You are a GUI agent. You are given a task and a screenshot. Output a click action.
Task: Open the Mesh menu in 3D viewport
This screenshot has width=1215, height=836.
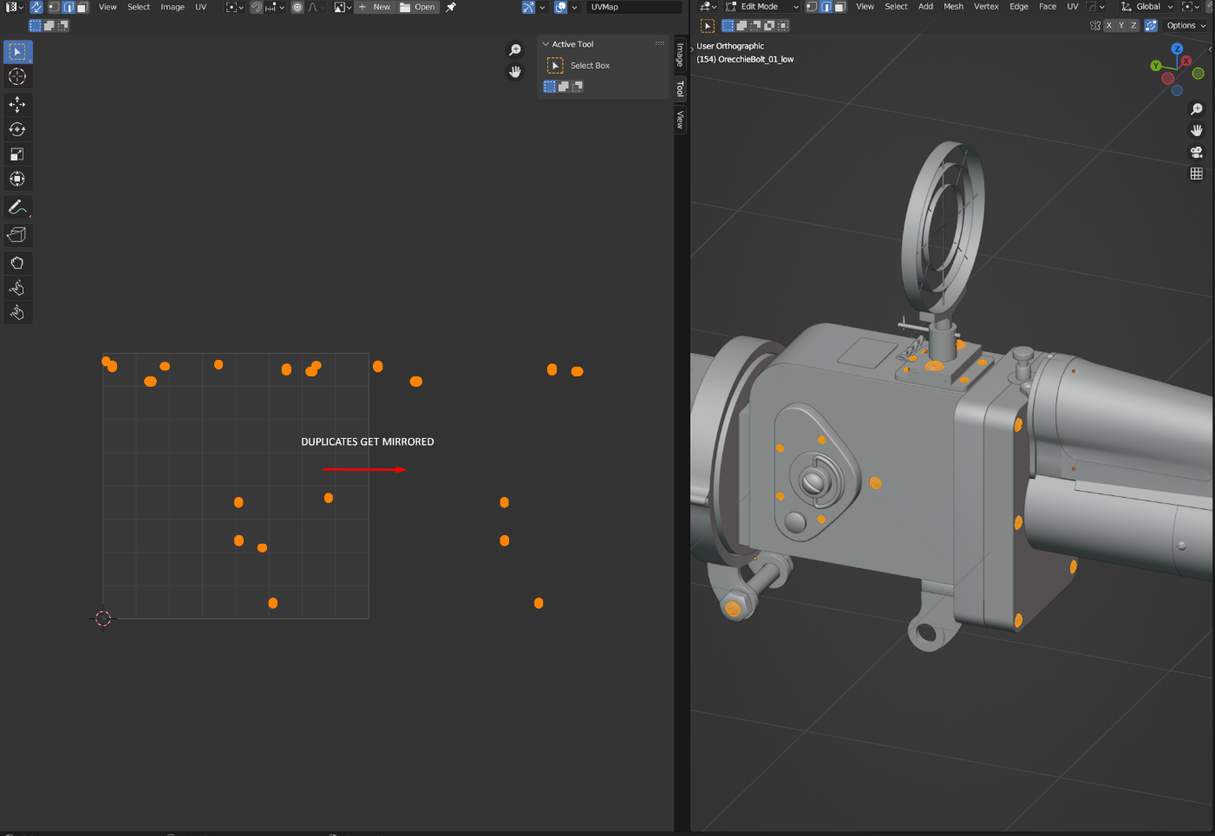[953, 7]
